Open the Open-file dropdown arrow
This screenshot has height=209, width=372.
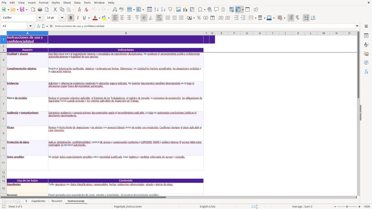[x=17, y=10]
